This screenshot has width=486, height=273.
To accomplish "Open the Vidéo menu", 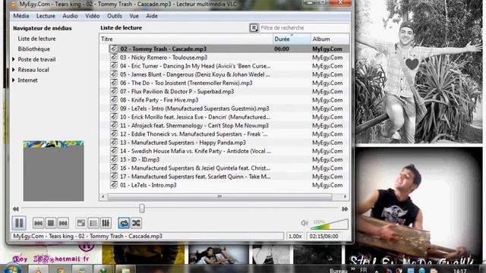I will click(93, 16).
